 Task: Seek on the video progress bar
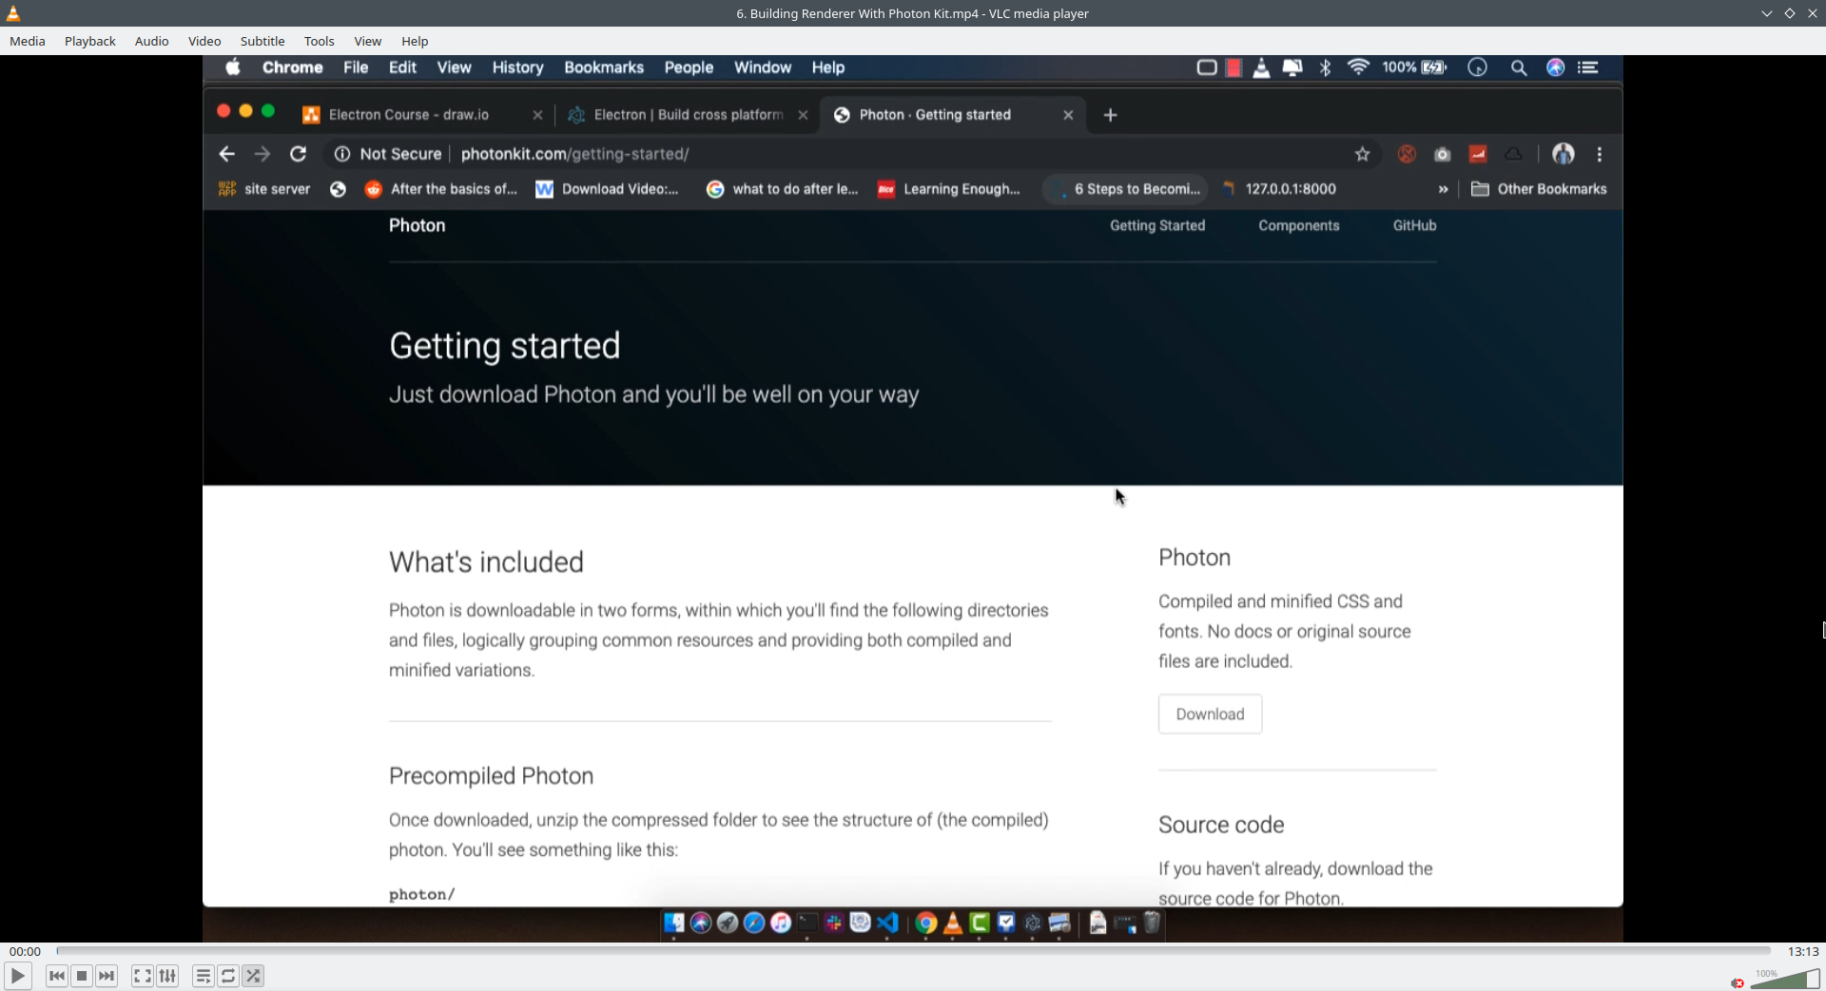point(913,950)
